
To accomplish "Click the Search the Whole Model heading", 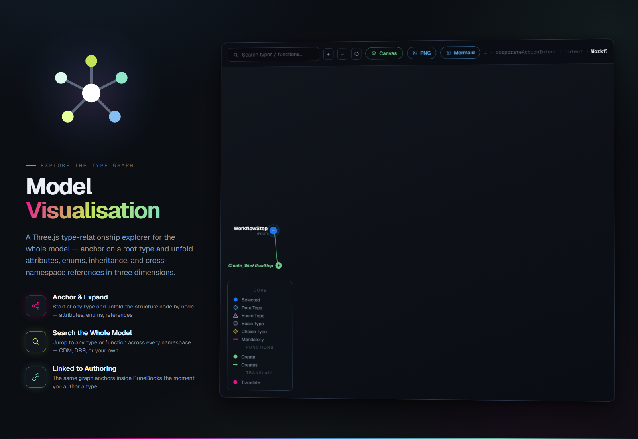I will pyautogui.click(x=92, y=333).
